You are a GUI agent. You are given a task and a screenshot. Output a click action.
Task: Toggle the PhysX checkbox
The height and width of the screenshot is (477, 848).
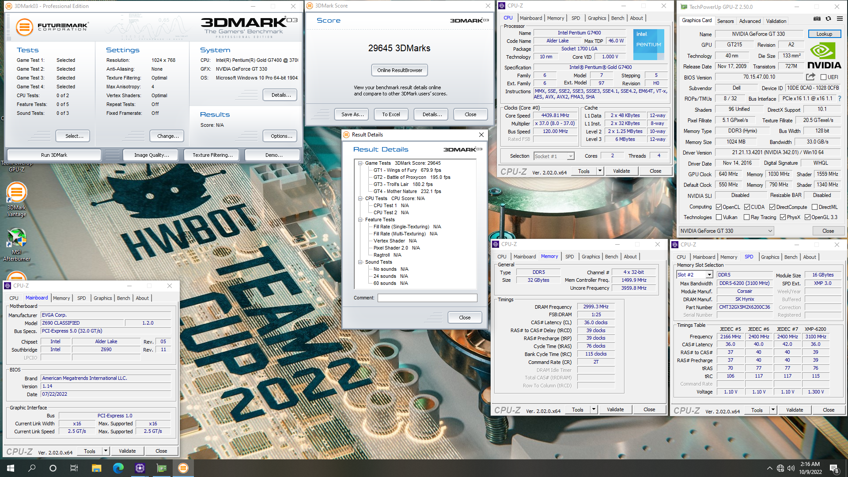[x=783, y=217]
